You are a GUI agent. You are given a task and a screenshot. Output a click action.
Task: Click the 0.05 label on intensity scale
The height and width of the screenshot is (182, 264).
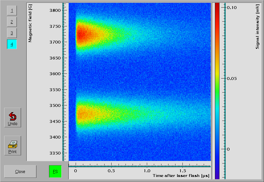coord(232,79)
